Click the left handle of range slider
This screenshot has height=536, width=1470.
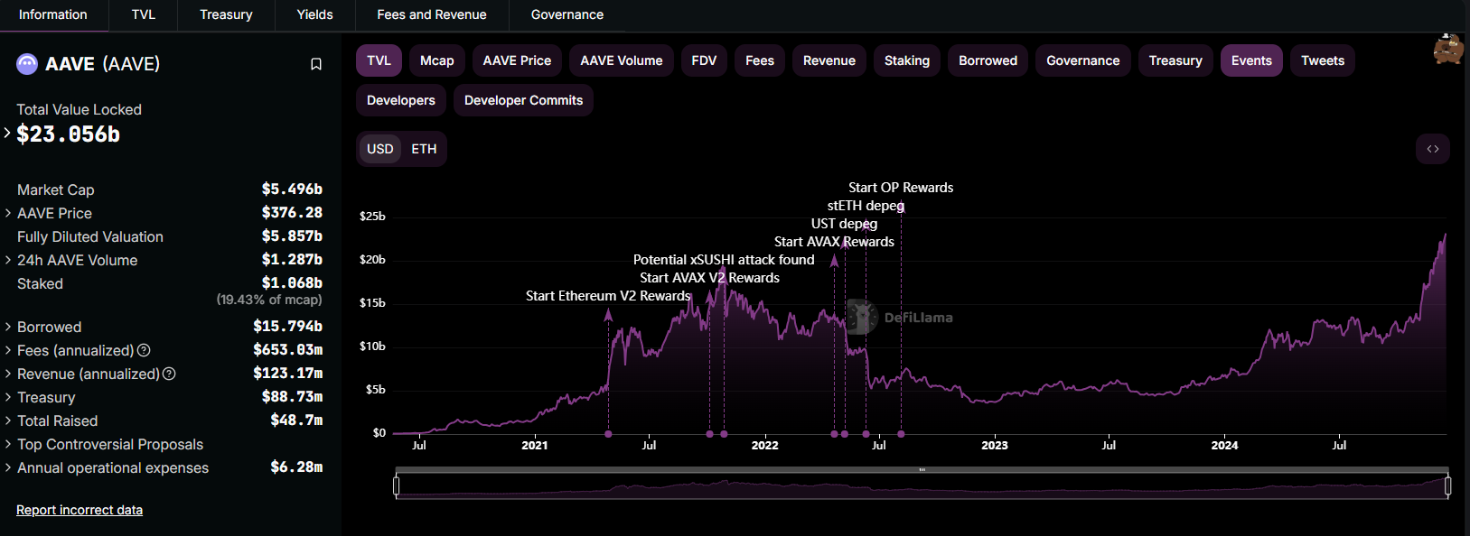point(397,486)
